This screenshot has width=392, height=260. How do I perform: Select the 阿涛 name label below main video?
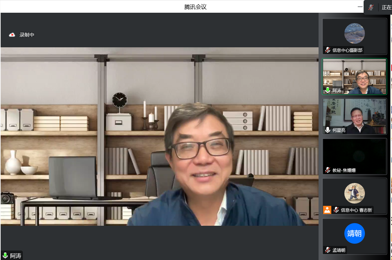[x=16, y=256]
